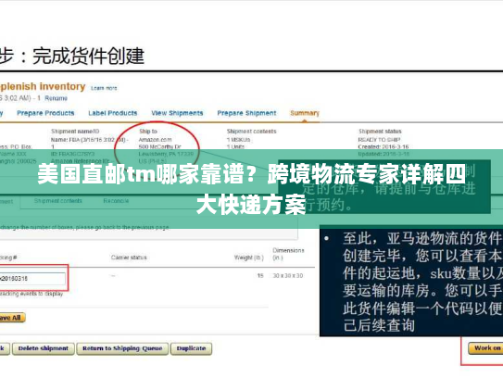Open the View Shipments tab
Viewport: 503px width, 378px height.
click(x=177, y=113)
